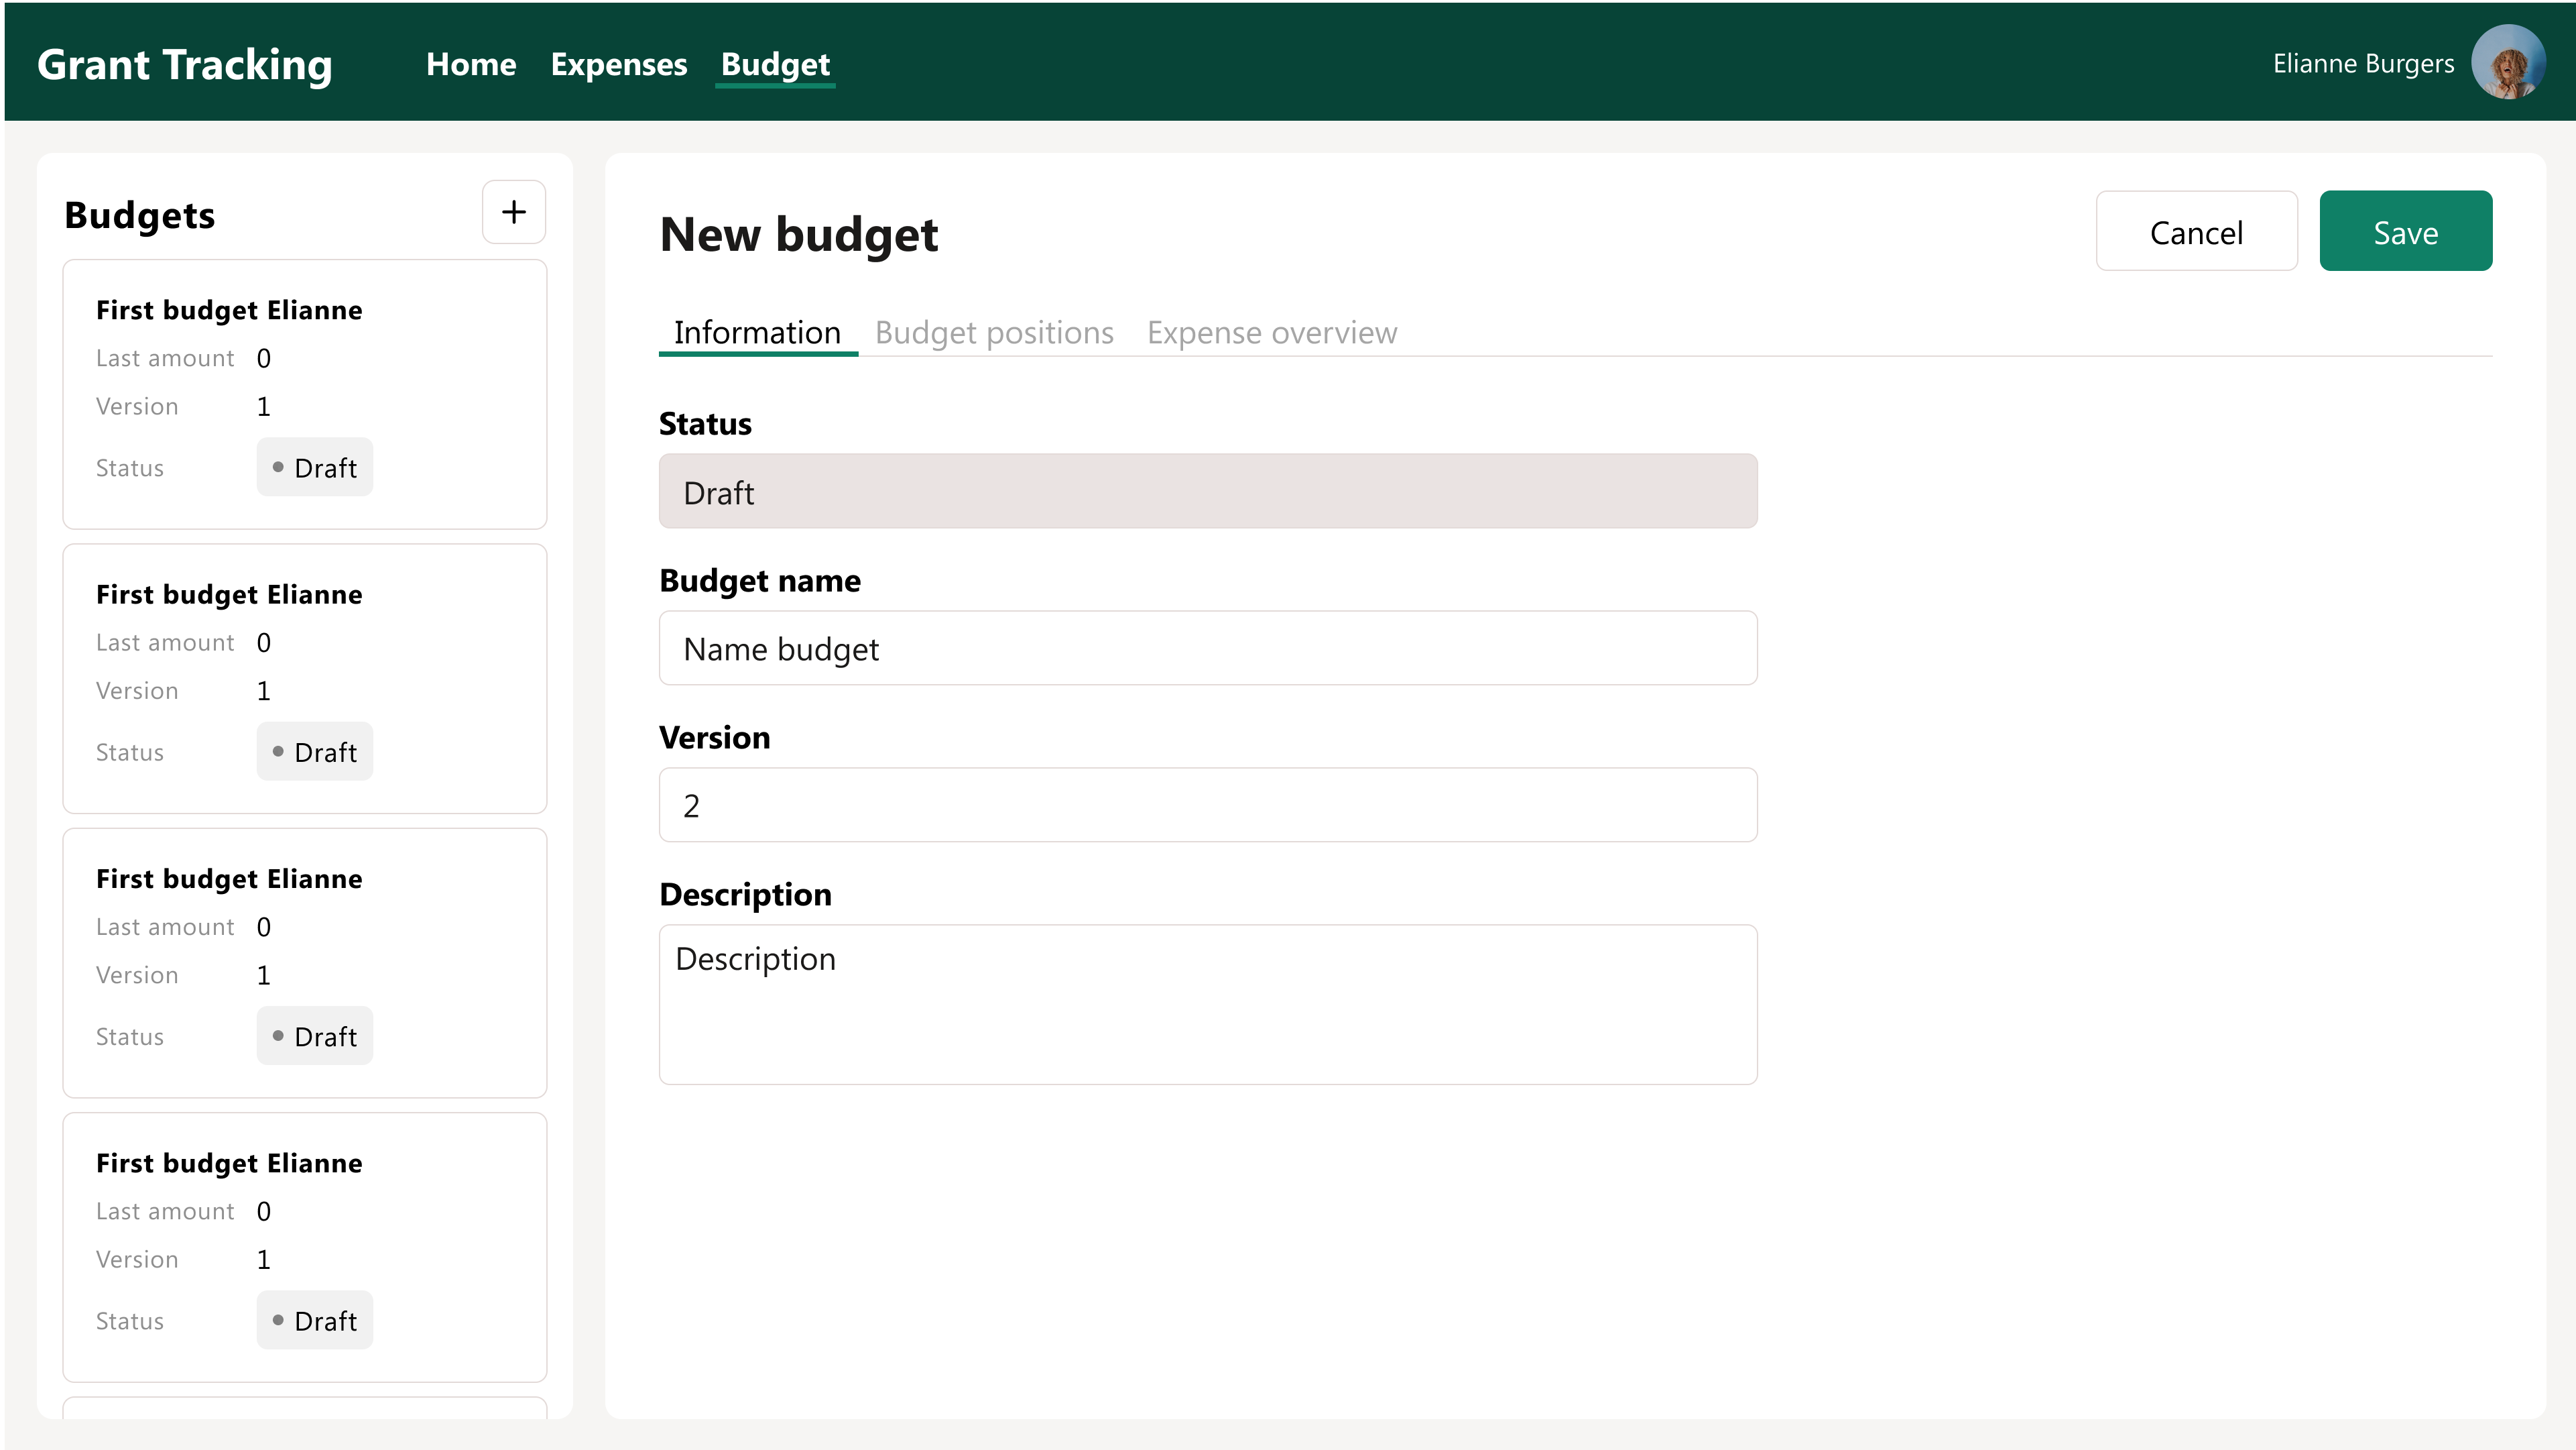Switch to the Budget positions tab
Image resolution: width=2576 pixels, height=1450 pixels.
tap(994, 332)
